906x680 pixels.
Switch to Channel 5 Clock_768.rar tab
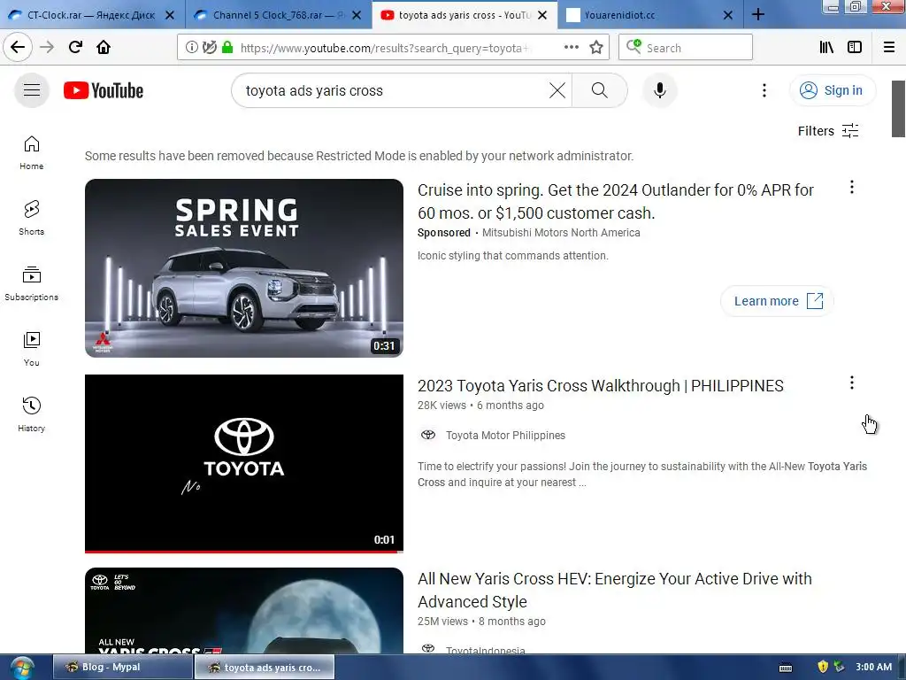click(x=267, y=15)
